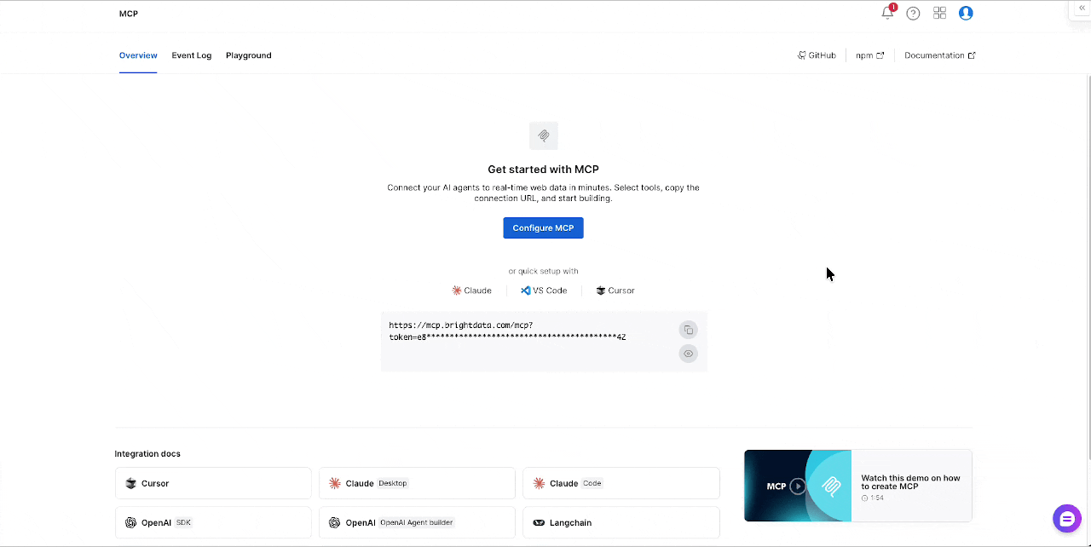Reveal the hidden token with the eye icon
This screenshot has width=1091, height=547.
pos(688,354)
